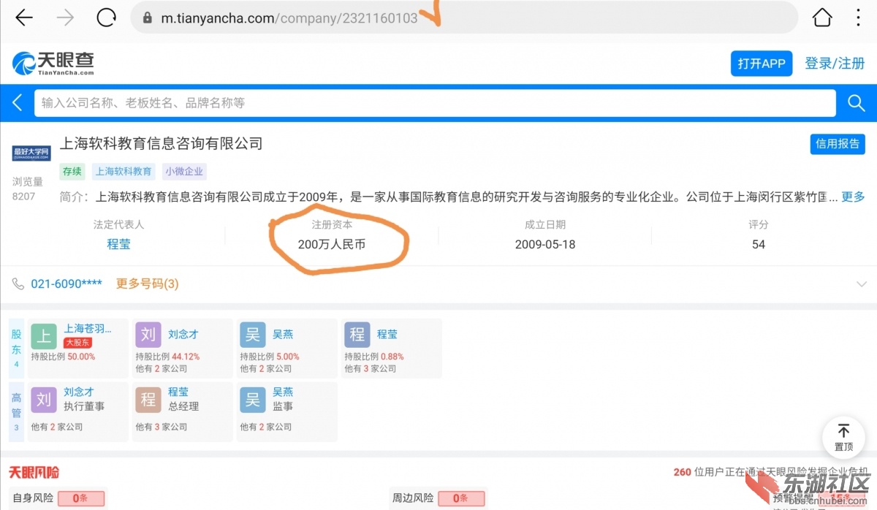Screen dimensions: 877x510
Task: Click the m.tianyancha.com address bar
Action: (464, 18)
